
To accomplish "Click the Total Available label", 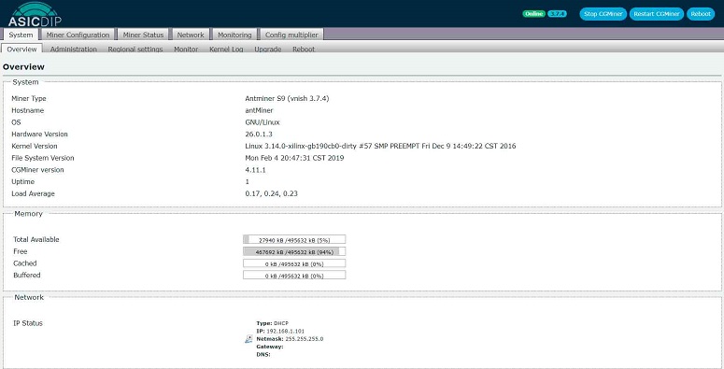I will [36, 240].
